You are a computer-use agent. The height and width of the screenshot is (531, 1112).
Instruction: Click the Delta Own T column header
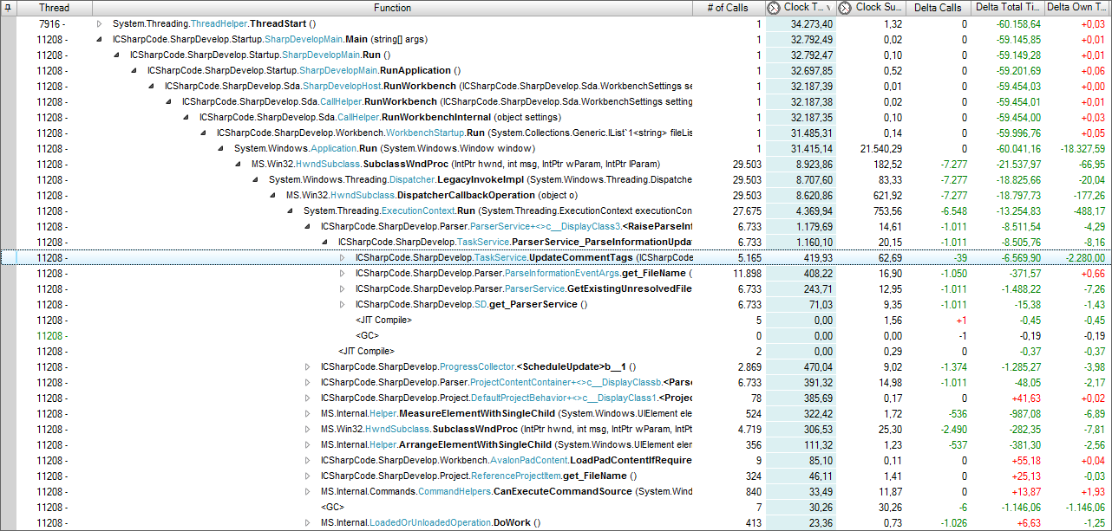[x=1076, y=8]
